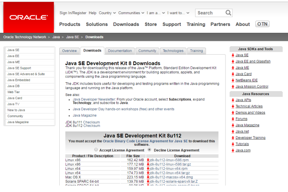Viewport: 288px width, 192px height.
Task: Open the Help link
Action: click(x=93, y=13)
